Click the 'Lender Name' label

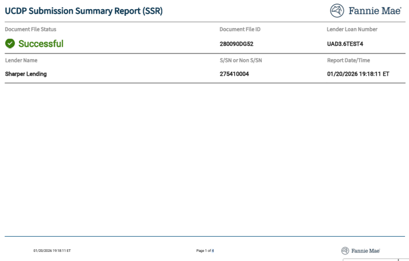click(21, 60)
